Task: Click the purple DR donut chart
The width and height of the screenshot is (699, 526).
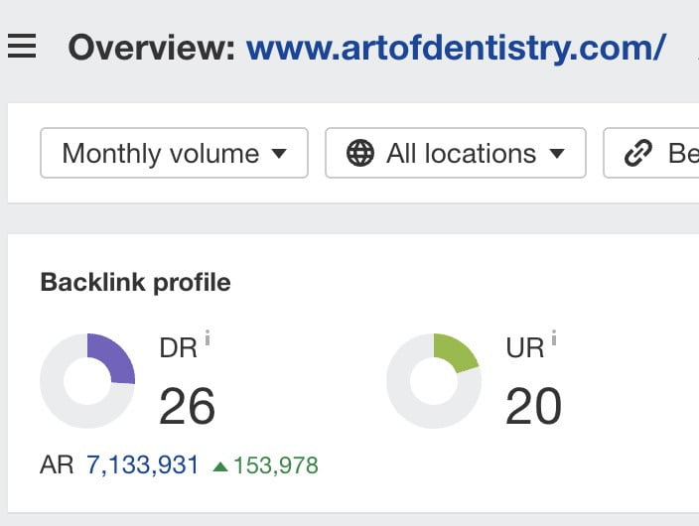Action: (x=87, y=381)
